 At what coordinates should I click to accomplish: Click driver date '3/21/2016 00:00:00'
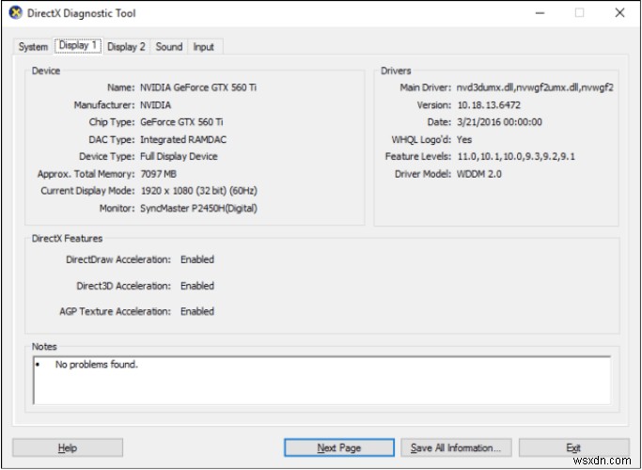tap(499, 122)
